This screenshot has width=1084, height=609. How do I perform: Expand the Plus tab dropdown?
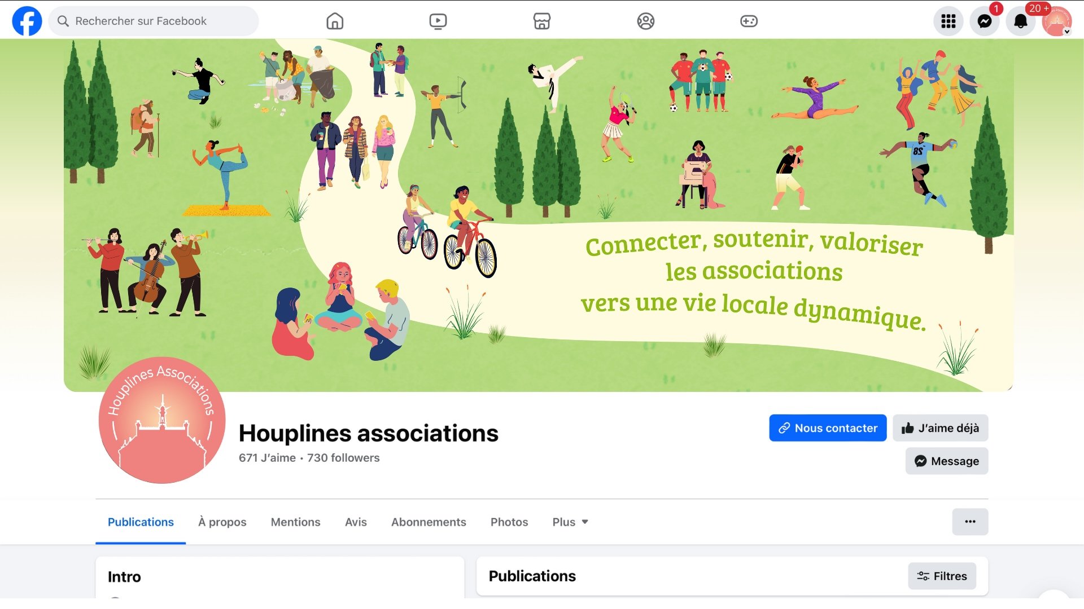570,522
